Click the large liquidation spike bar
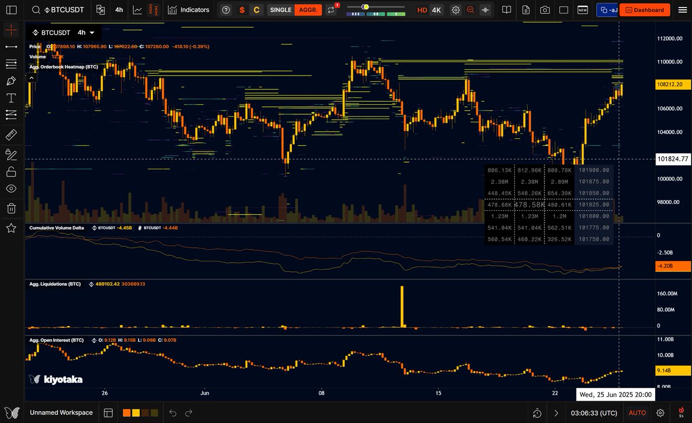Screen dimensions: 692x423 point(402,306)
